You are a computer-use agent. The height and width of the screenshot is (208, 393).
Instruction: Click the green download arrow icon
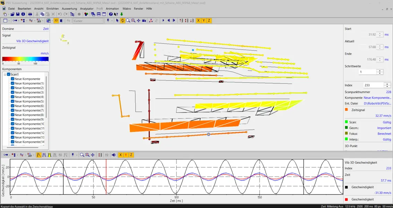[x=121, y=14]
